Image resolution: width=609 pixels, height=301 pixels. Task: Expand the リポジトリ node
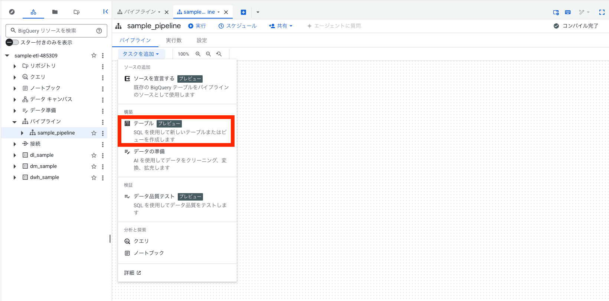[x=14, y=66]
